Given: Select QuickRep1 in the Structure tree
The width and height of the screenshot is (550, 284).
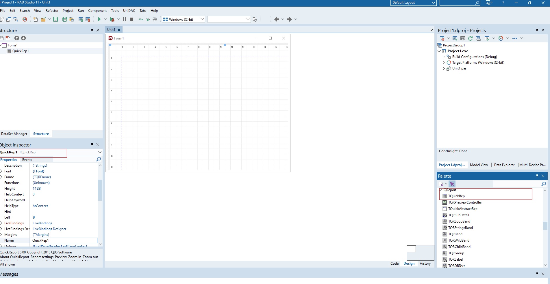Looking at the screenshot, I should tap(21, 51).
